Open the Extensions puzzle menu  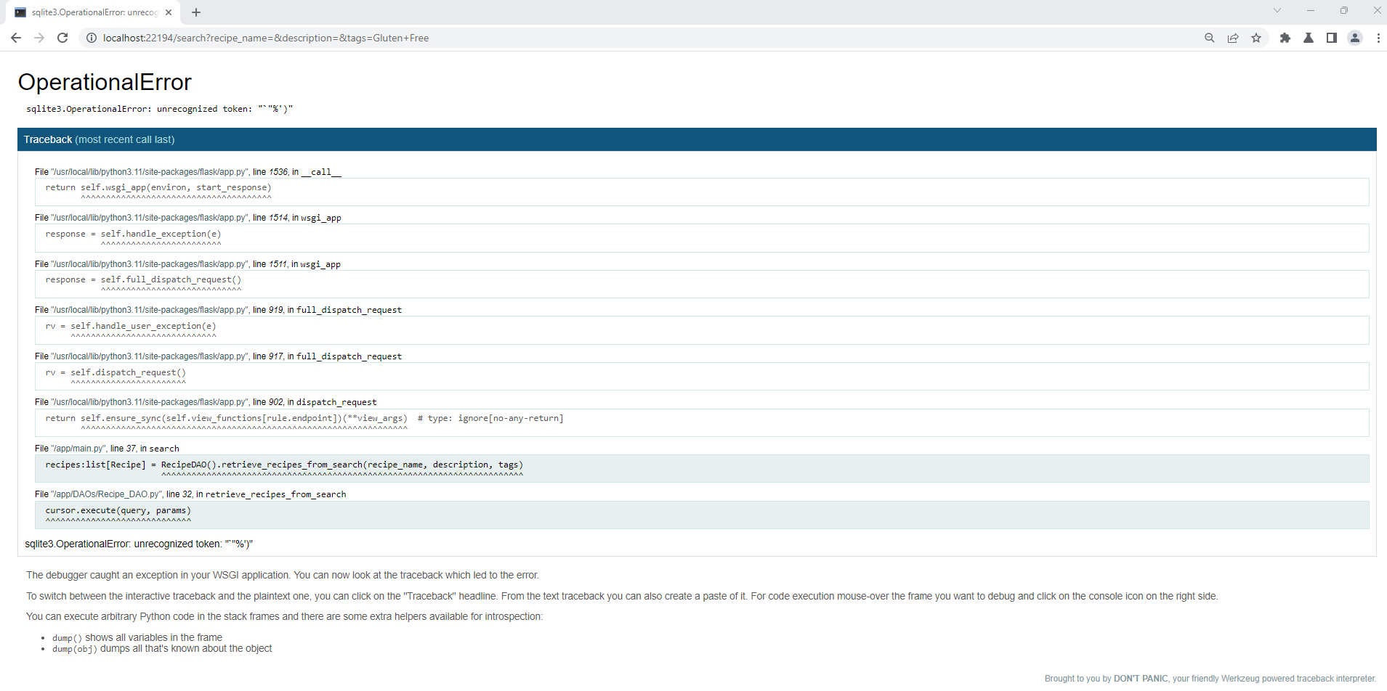1285,38
